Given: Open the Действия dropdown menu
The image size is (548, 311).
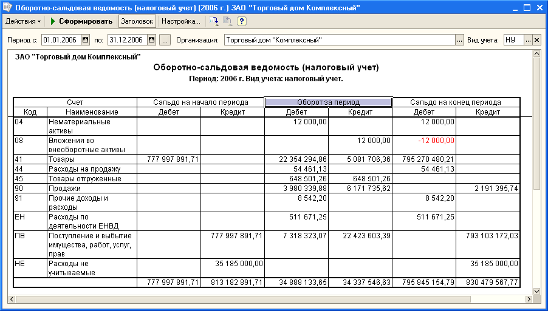Looking at the screenshot, I should [23, 21].
